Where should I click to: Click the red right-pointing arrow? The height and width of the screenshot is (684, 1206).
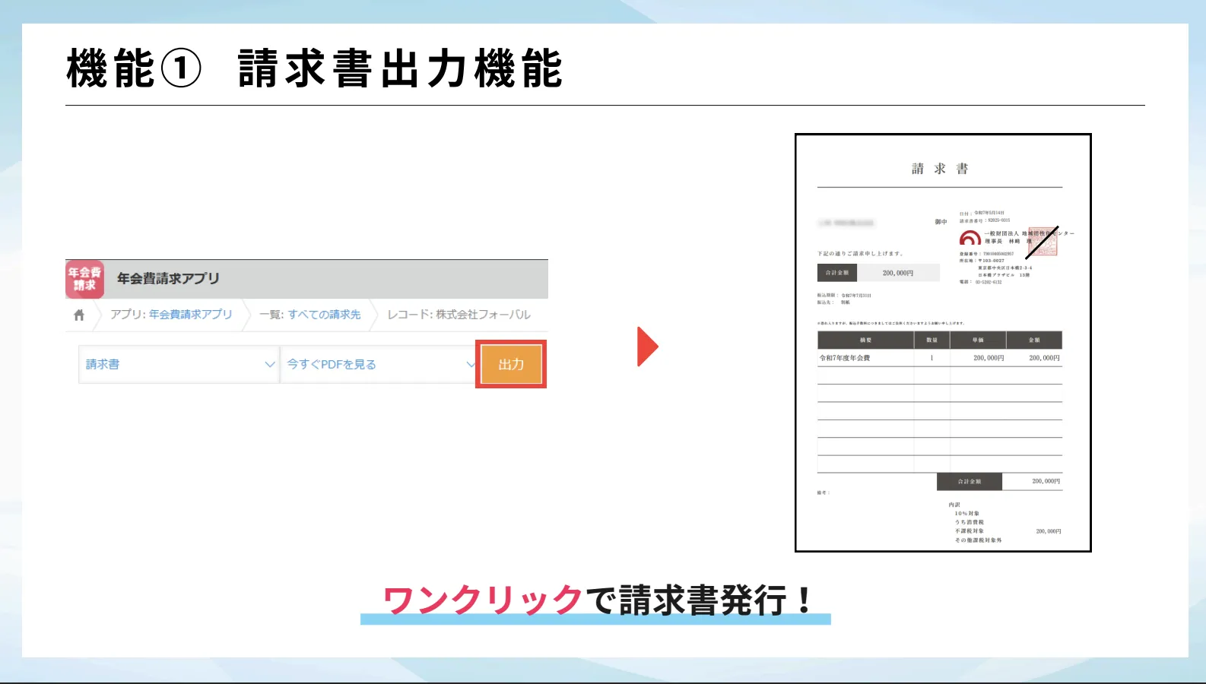647,347
